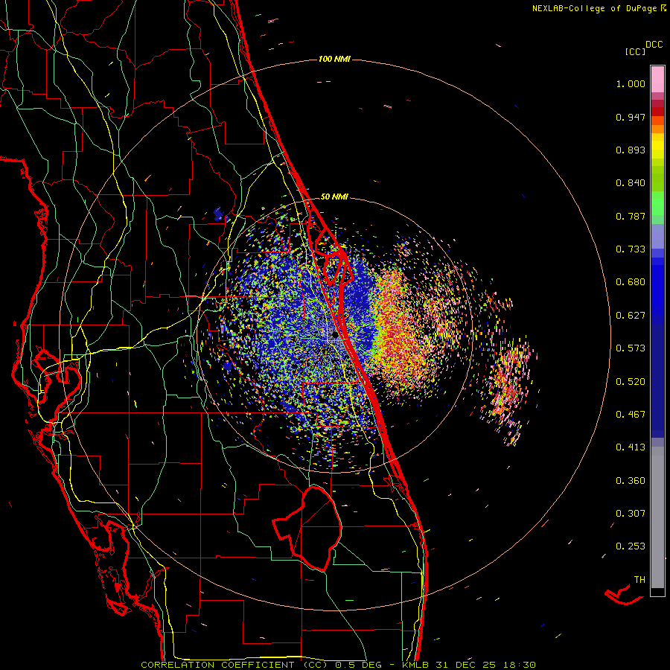Image resolution: width=670 pixels, height=670 pixels.
Task: Click the 0.840 scale value
Action: point(631,183)
